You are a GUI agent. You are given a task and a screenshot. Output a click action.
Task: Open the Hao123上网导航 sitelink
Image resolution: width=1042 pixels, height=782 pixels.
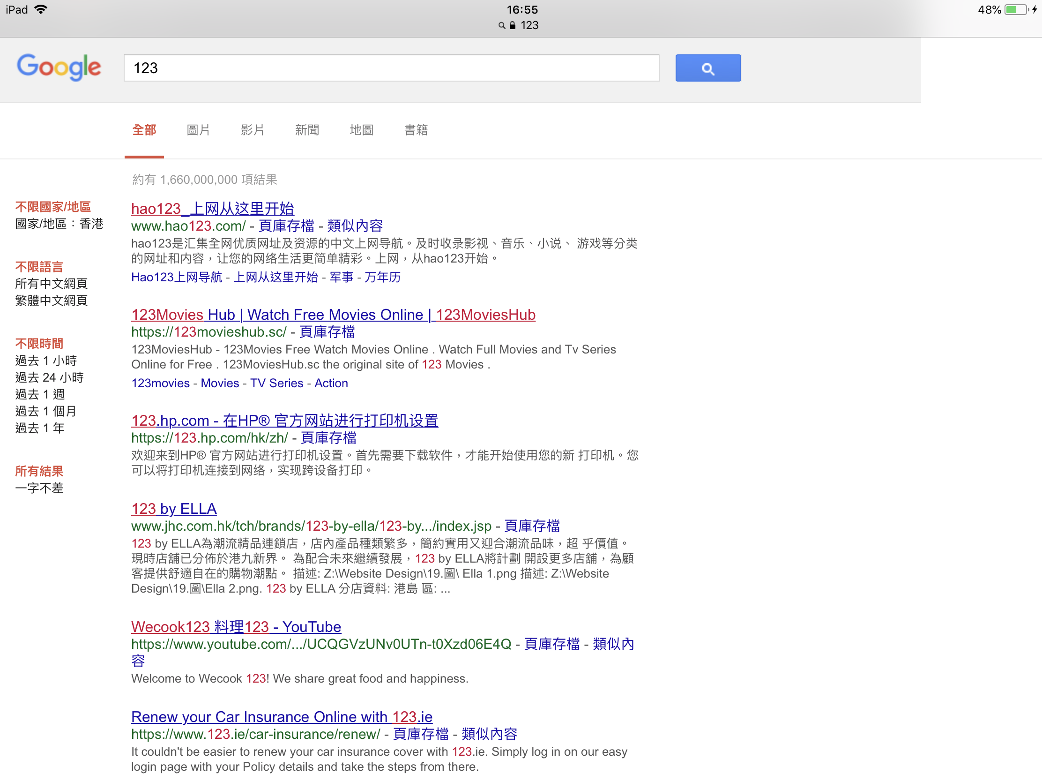177,278
